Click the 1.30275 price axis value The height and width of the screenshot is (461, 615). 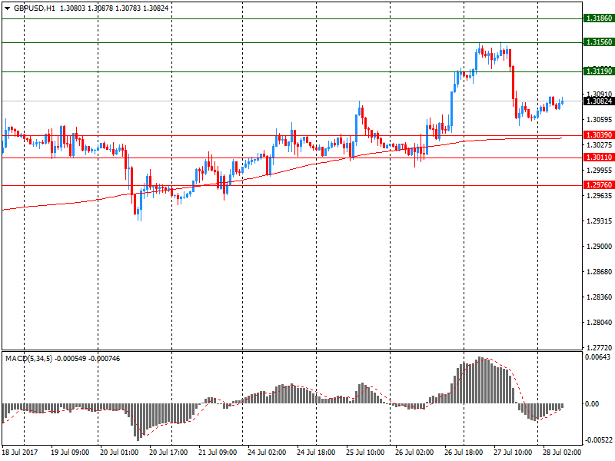600,145
